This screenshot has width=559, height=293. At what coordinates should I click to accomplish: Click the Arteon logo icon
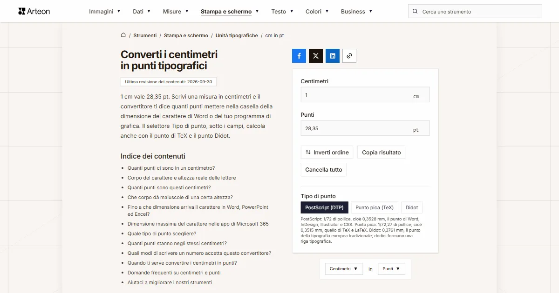point(21,11)
